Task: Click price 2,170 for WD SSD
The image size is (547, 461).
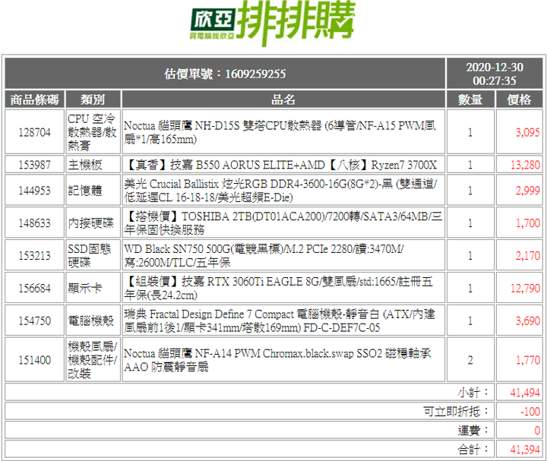Action: tap(519, 255)
